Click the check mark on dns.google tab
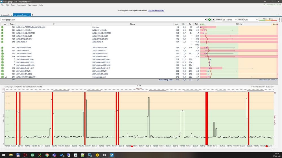The height and width of the screenshot is (158, 282). coord(11,15)
